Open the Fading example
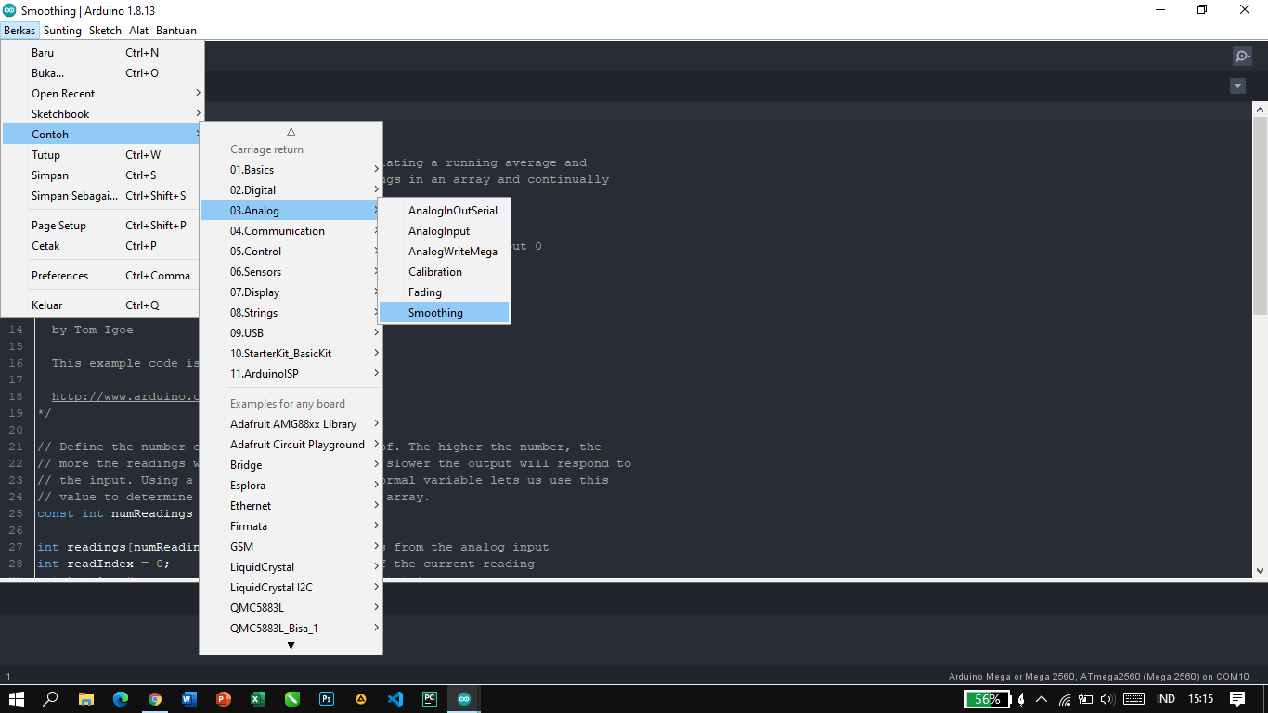The image size is (1268, 713). point(444,292)
